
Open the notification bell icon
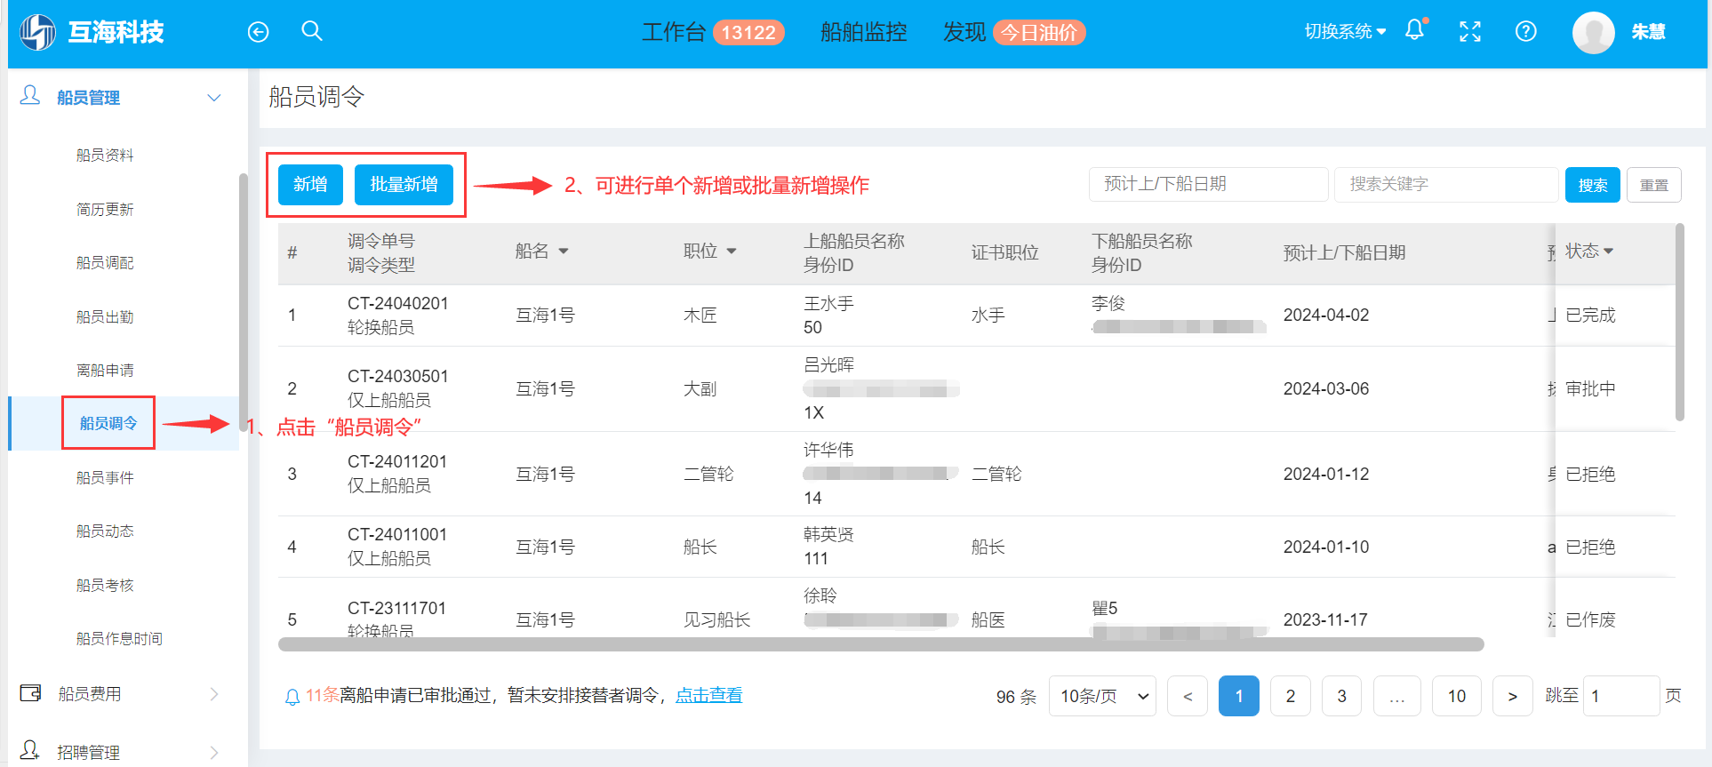tap(1414, 30)
